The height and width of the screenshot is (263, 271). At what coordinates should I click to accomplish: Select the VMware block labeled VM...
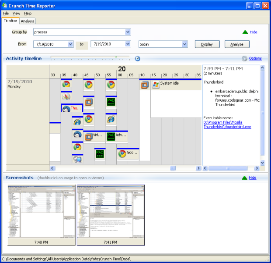point(94,136)
